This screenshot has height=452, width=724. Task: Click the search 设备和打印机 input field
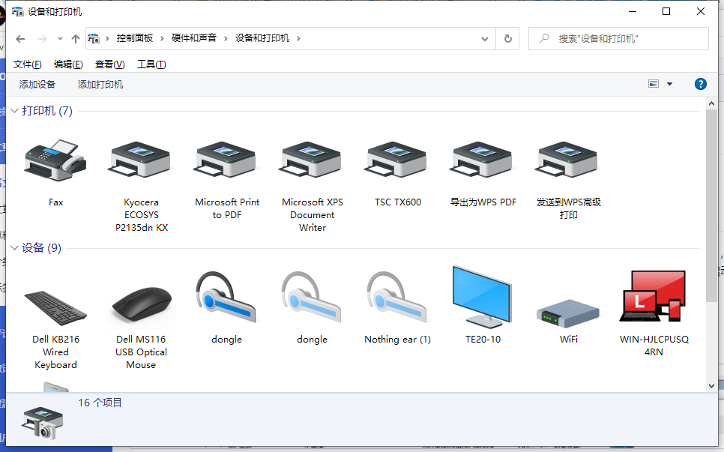click(618, 39)
